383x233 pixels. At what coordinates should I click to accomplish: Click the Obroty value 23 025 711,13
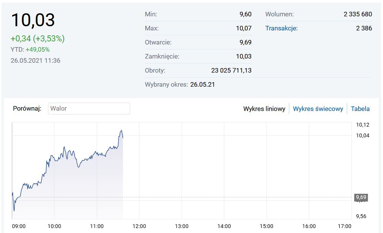coord(231,70)
